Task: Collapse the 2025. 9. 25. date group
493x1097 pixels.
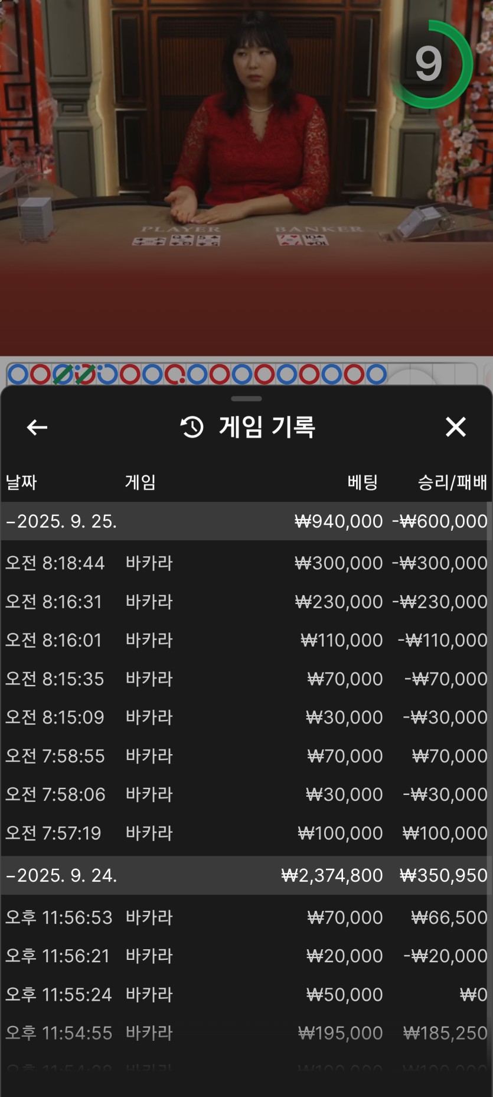Action: pos(61,521)
